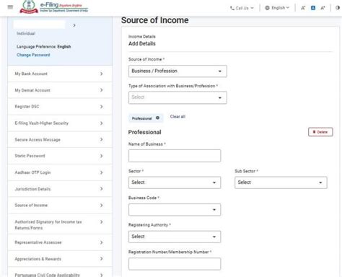Open E-filing Vault-Higher Security item
This screenshot has width=342, height=277.
tap(60, 123)
